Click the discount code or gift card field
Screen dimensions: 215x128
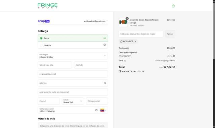pyautogui.click(x=141, y=34)
